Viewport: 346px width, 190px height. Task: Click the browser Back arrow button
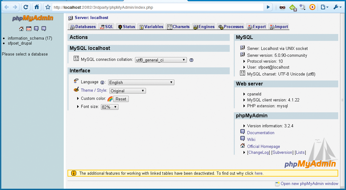(x=7, y=7)
